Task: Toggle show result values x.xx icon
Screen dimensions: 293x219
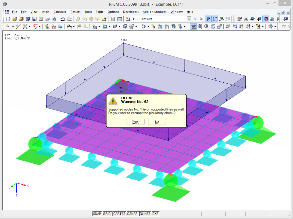Action: click(x=228, y=19)
